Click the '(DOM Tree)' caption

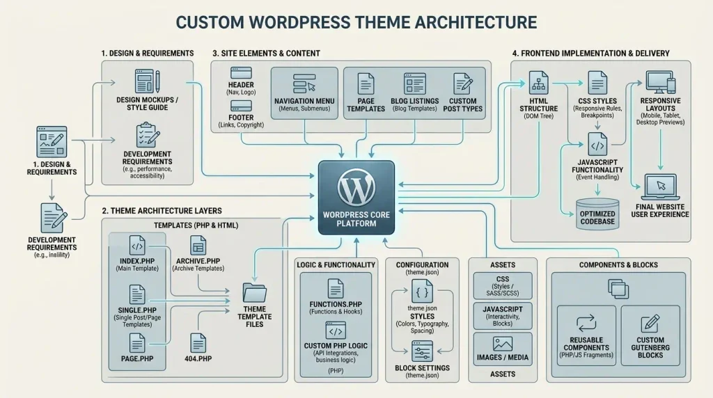point(538,116)
